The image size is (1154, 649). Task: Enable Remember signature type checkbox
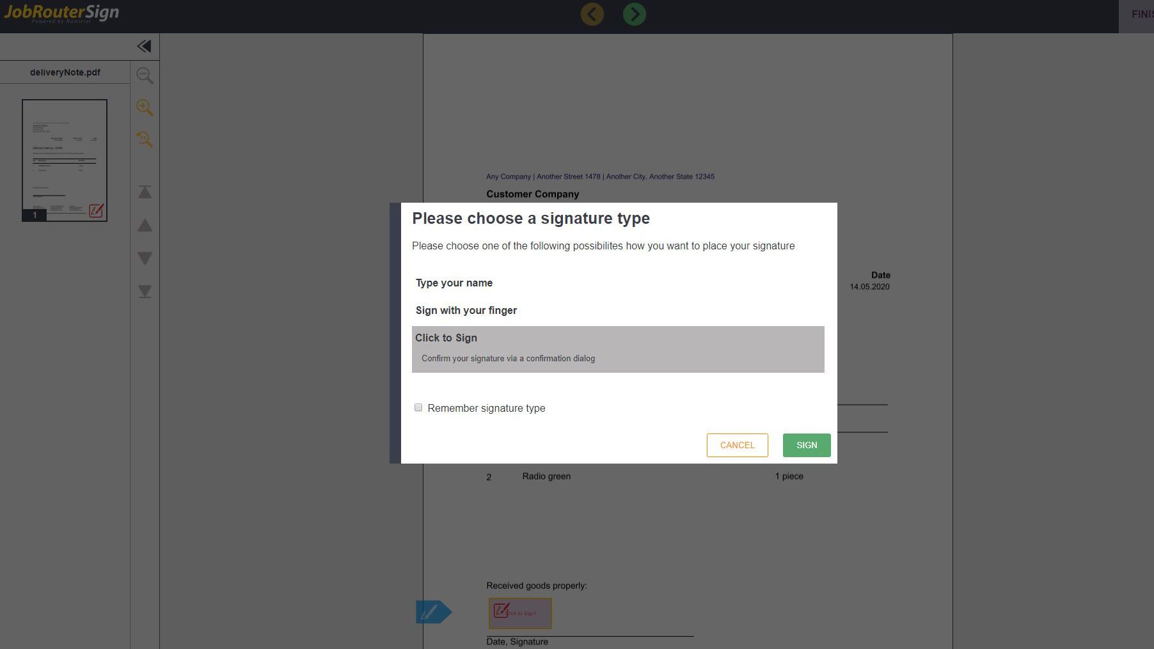pos(418,407)
